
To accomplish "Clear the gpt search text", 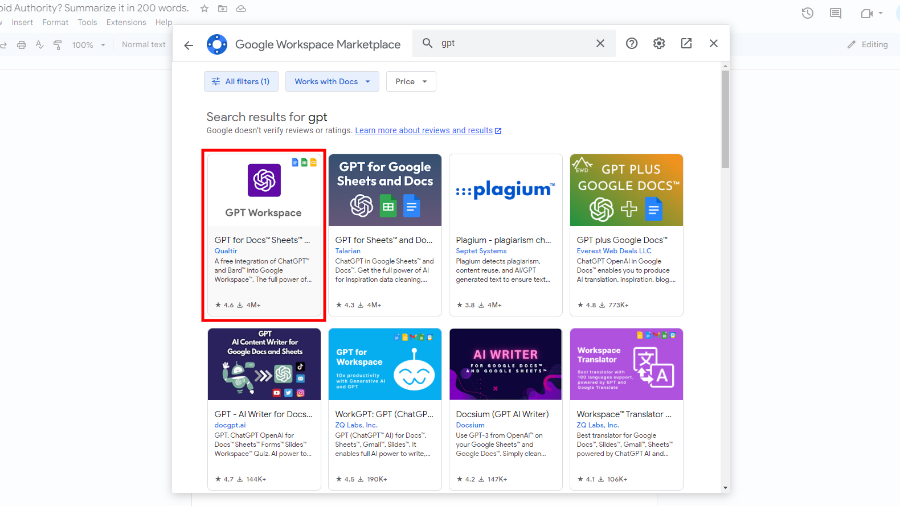I will point(600,43).
